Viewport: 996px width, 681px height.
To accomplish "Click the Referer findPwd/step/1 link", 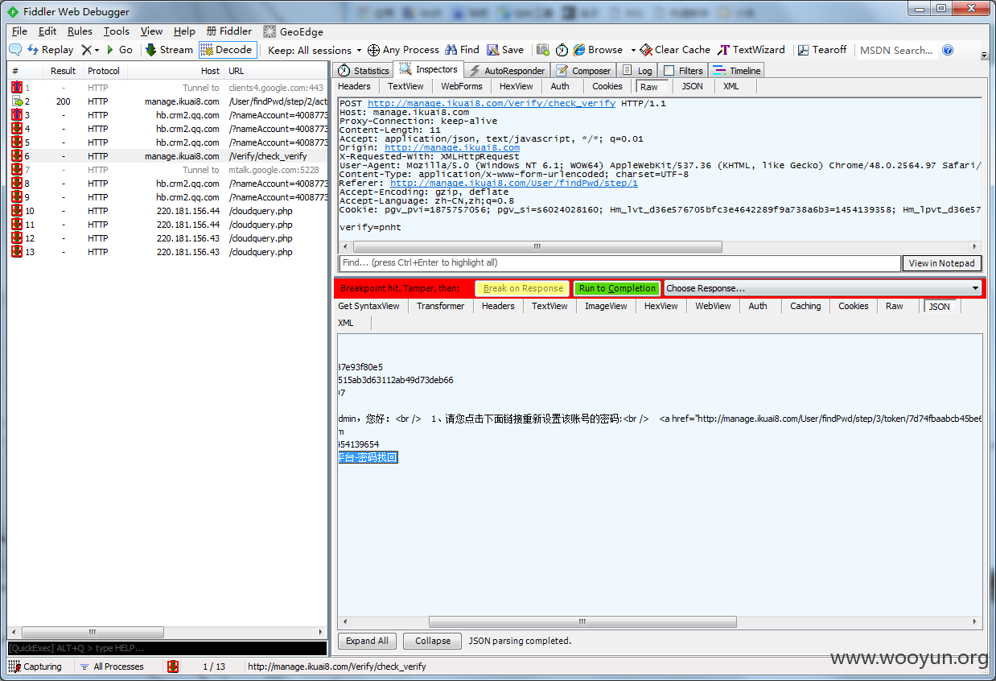I will (514, 183).
